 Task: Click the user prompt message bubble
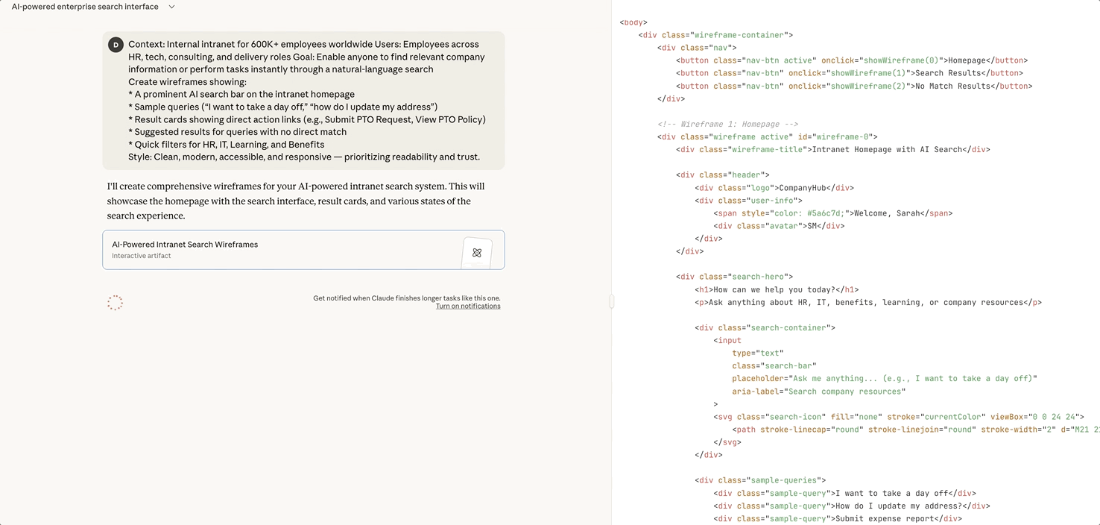point(303,101)
